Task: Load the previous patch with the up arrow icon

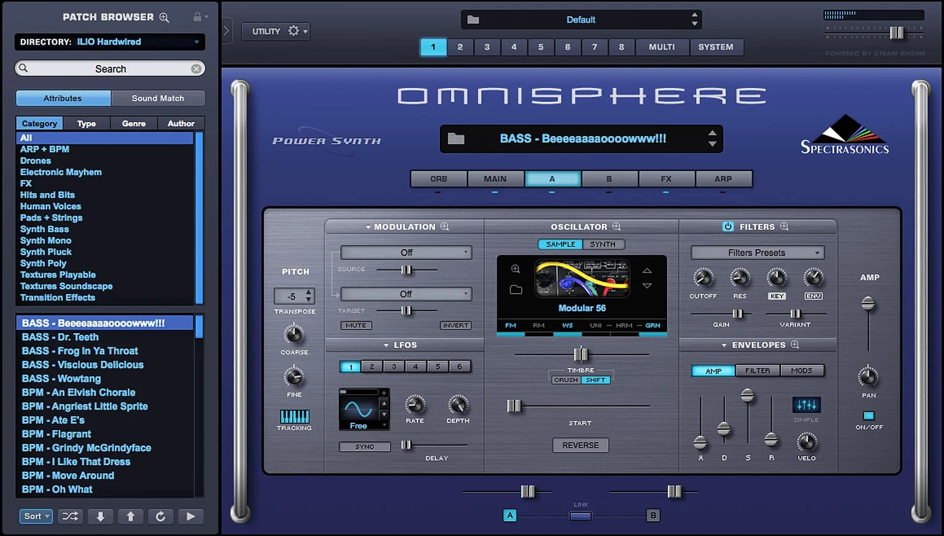Action: click(131, 516)
